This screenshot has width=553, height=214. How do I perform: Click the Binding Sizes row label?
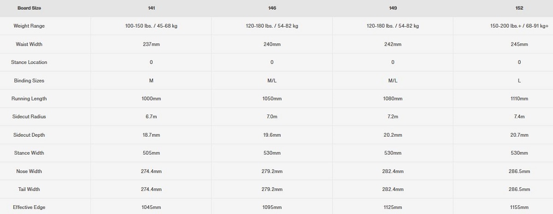pos(29,81)
